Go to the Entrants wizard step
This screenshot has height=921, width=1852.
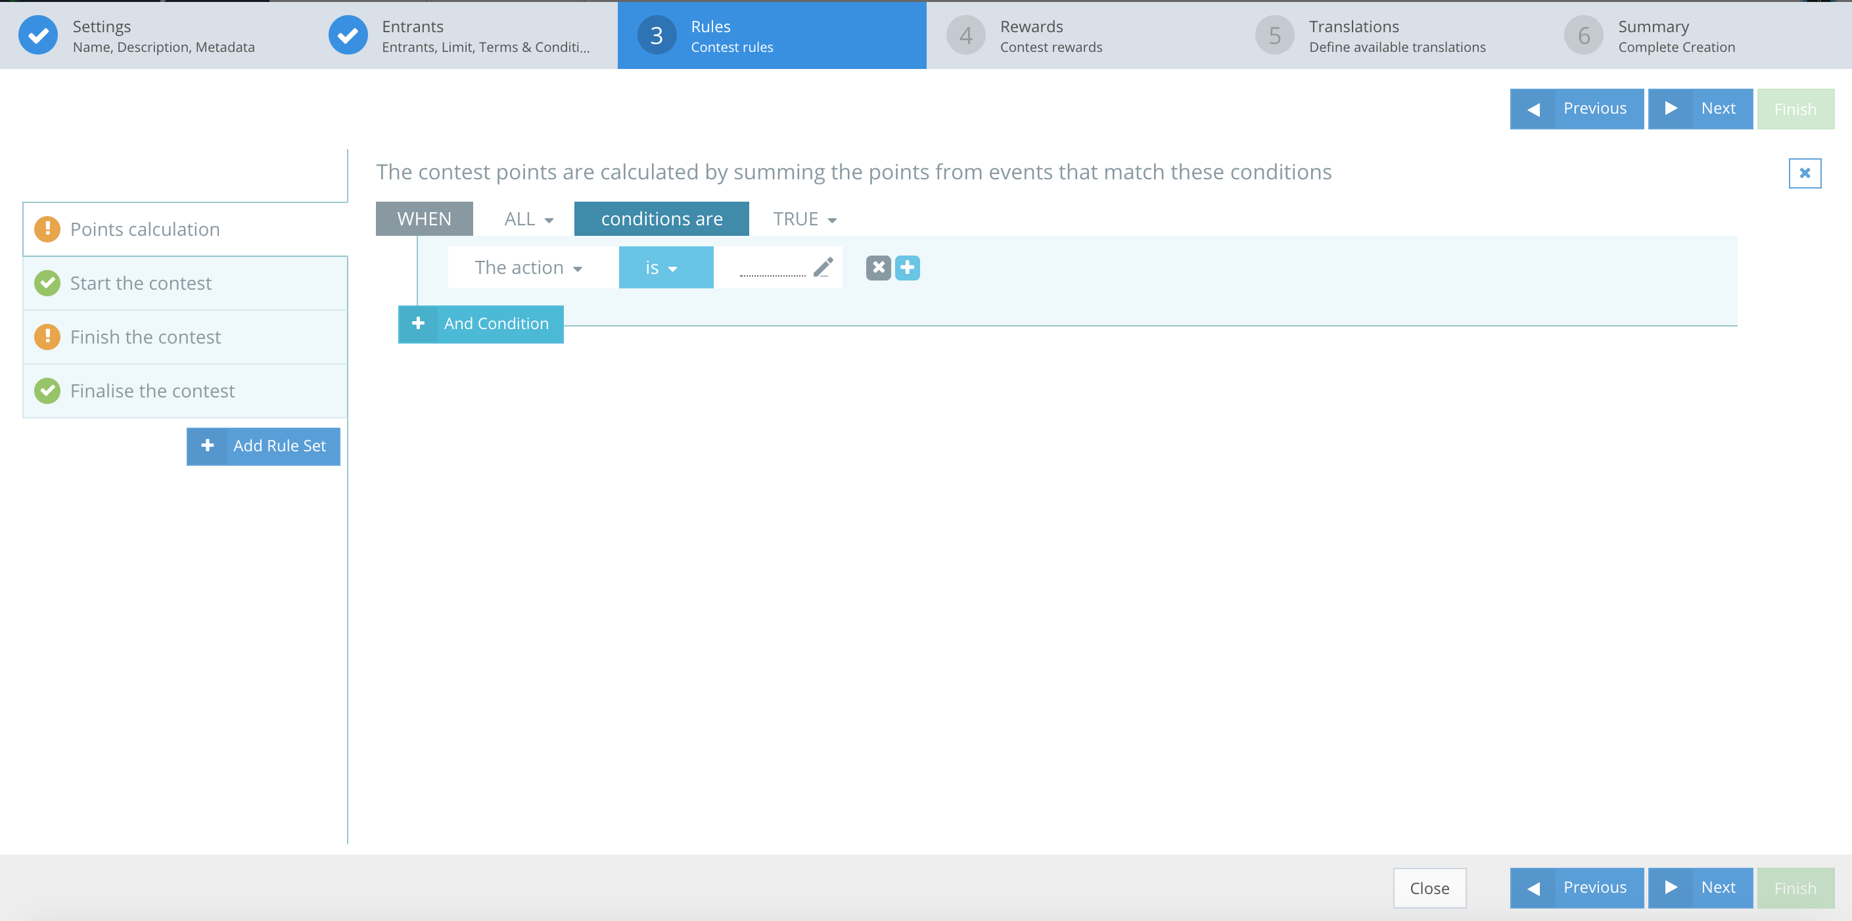tap(463, 35)
